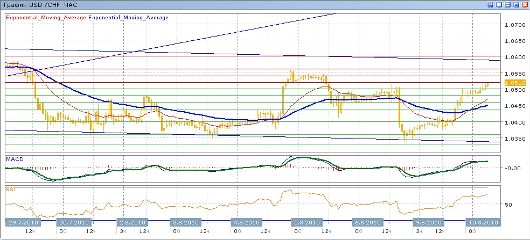
Task: Select the 30.7.2010 date marker
Action: point(75,222)
